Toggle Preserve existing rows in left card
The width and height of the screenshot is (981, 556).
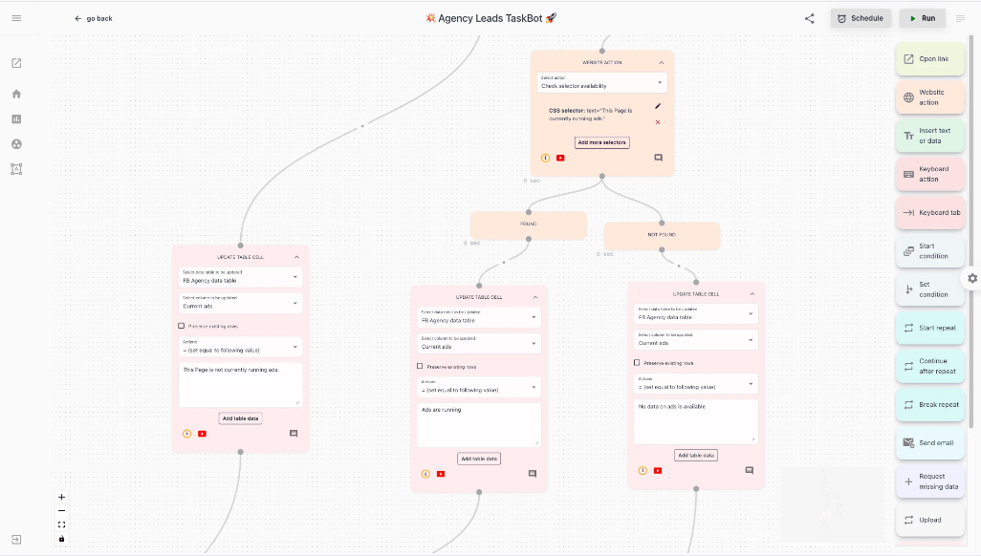pyautogui.click(x=182, y=326)
